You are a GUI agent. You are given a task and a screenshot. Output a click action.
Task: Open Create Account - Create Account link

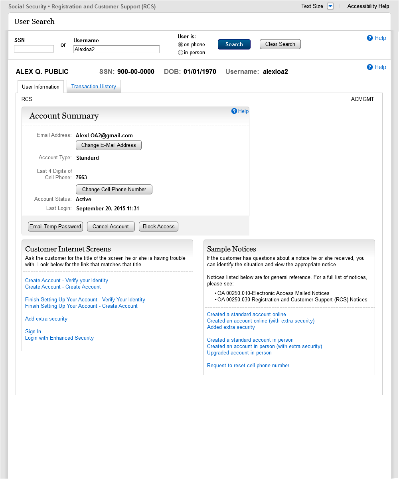click(x=63, y=287)
